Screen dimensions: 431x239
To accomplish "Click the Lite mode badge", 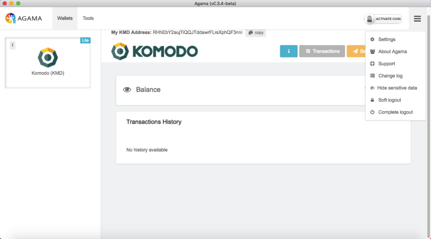I will coord(85,40).
